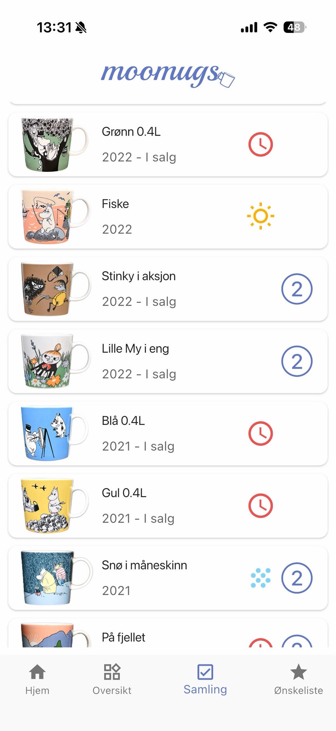The height and width of the screenshot is (731, 336).
Task: Tap the red clock icon on Blå 0.4L
Action: pyautogui.click(x=260, y=434)
